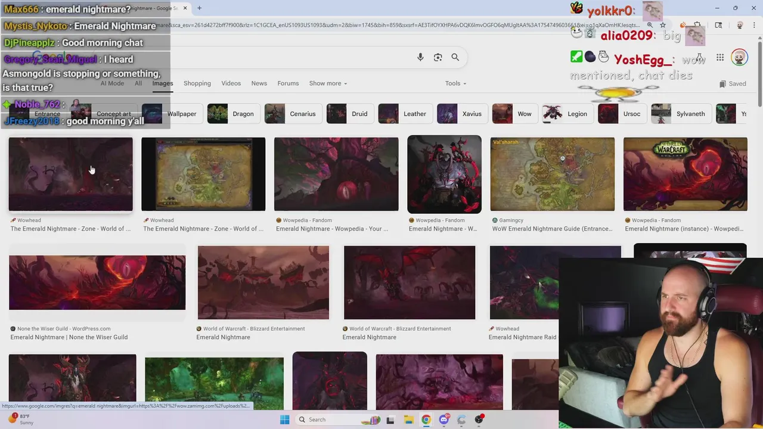Filter images by the Leather chip
763x429 pixels.
click(404, 114)
